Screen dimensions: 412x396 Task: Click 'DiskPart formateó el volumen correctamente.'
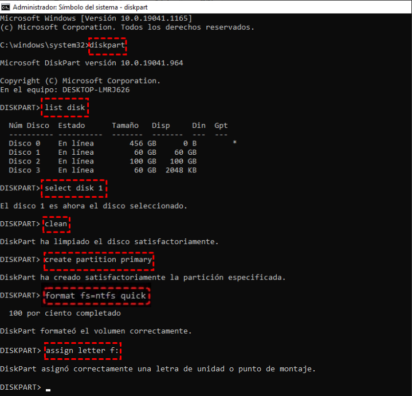(x=96, y=331)
